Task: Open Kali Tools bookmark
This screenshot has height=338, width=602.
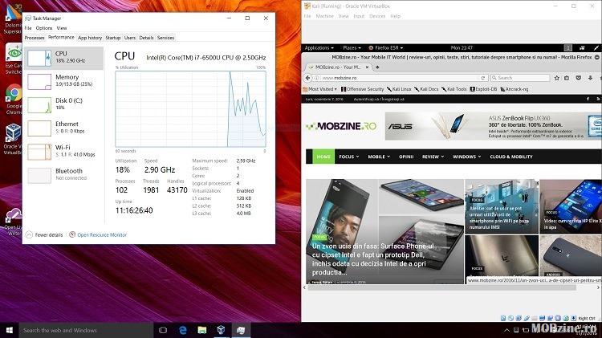Action: pyautogui.click(x=454, y=89)
